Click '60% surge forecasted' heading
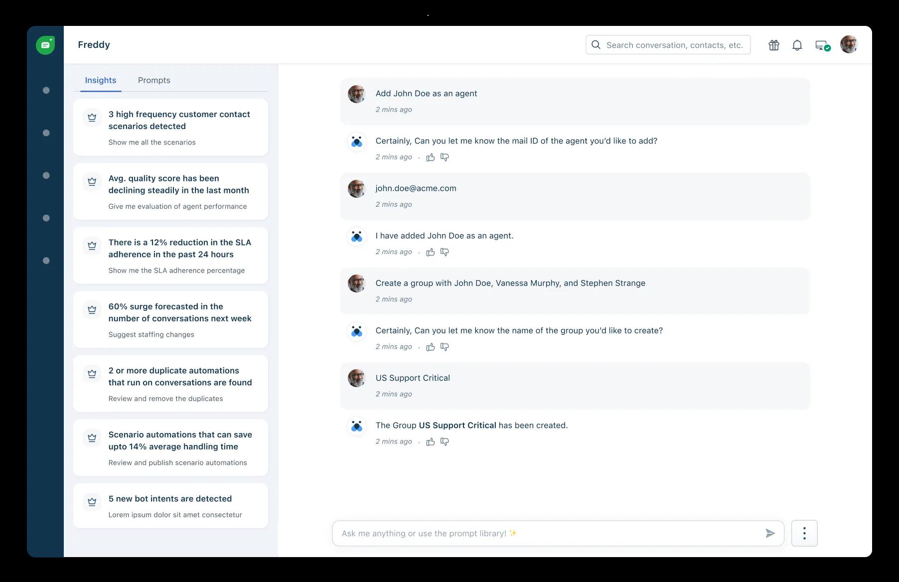The image size is (899, 582). (179, 312)
